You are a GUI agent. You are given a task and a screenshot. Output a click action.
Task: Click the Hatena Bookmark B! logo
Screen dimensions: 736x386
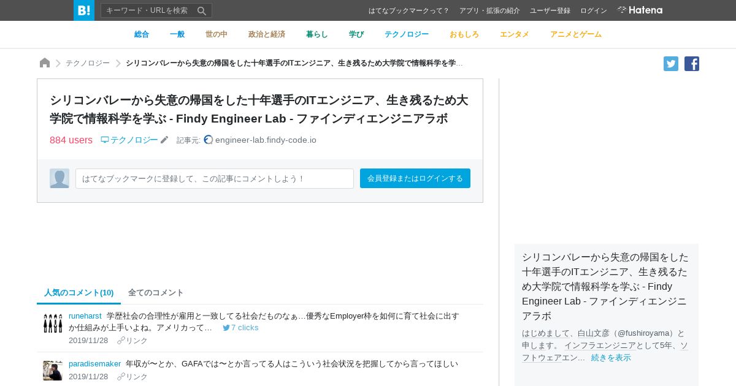[84, 10]
